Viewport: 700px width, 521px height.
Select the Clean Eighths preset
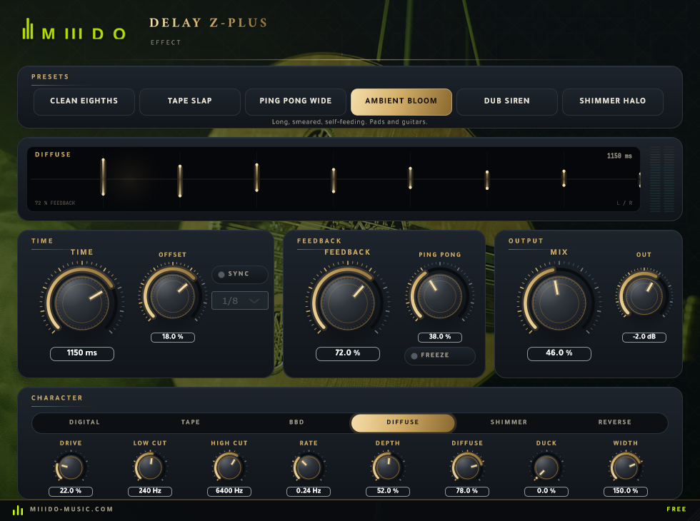coord(84,101)
